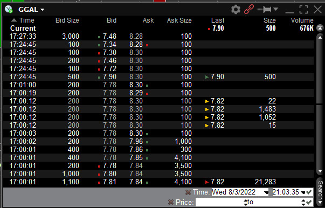Click the scrollbar up arrow
The width and height of the screenshot is (325, 208).
coord(320,37)
